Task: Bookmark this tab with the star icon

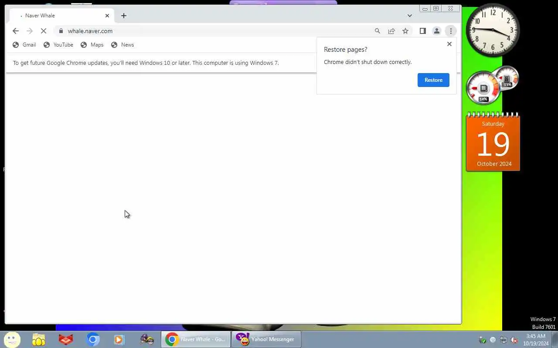Action: pyautogui.click(x=405, y=31)
